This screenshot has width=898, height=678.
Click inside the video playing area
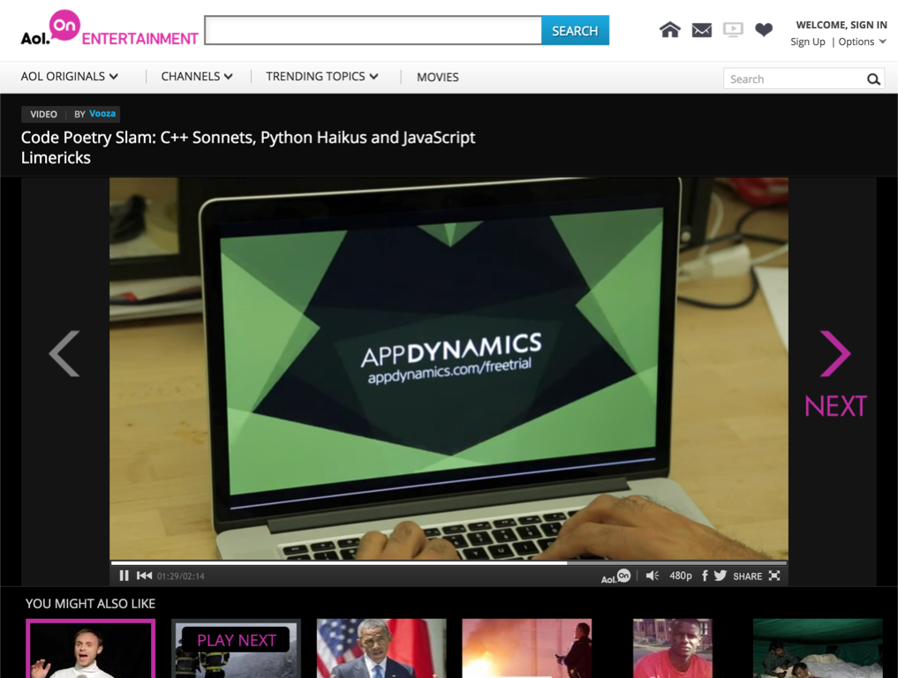[449, 368]
